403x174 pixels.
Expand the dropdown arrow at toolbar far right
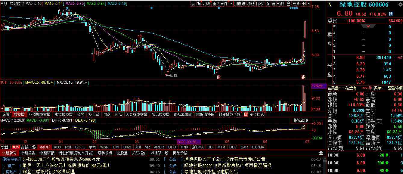pos(308,4)
